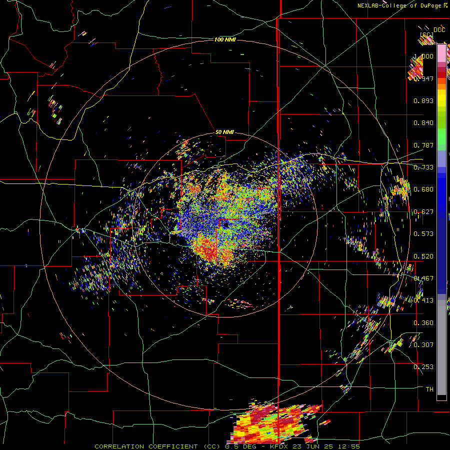Click the CORRELATION COEFFICIENT (CC) title text

click(157, 446)
